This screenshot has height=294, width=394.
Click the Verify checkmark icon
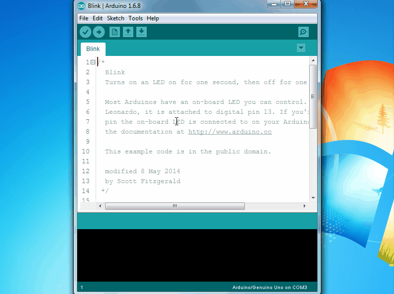pos(85,32)
